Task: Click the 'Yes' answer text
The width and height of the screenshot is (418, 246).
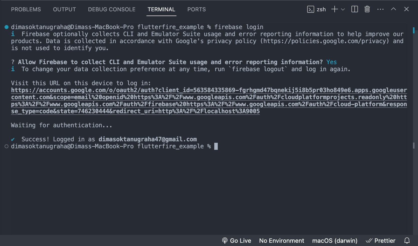Action: 331,62
